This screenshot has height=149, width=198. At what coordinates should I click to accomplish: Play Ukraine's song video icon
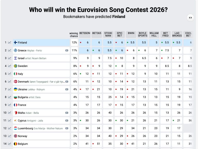[x=67, y=89]
